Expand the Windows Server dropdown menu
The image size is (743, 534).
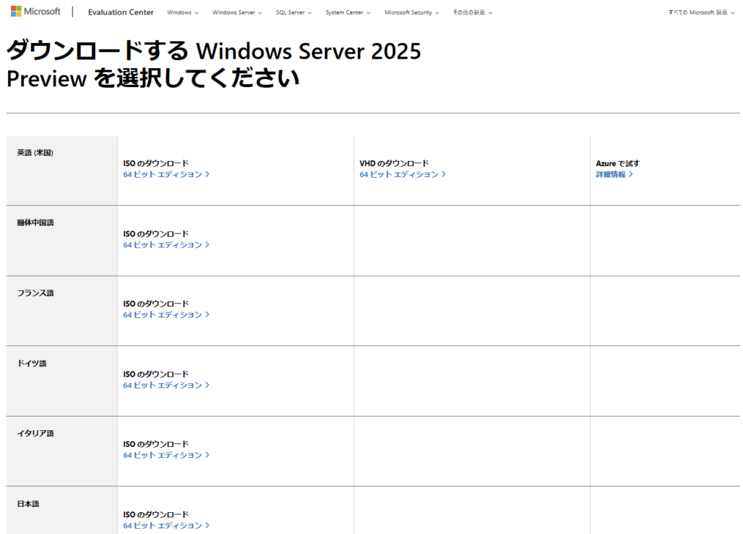click(x=237, y=12)
